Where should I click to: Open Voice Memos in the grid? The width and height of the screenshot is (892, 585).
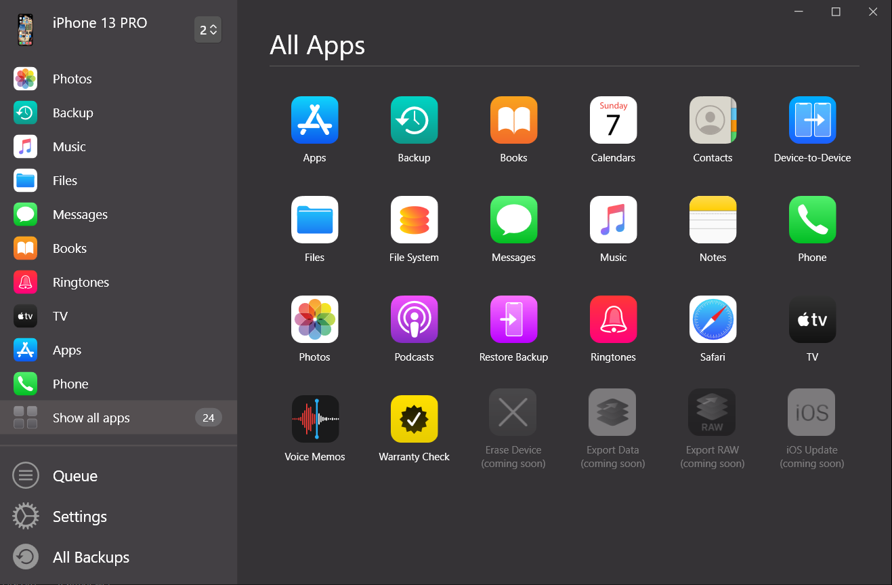click(x=315, y=419)
